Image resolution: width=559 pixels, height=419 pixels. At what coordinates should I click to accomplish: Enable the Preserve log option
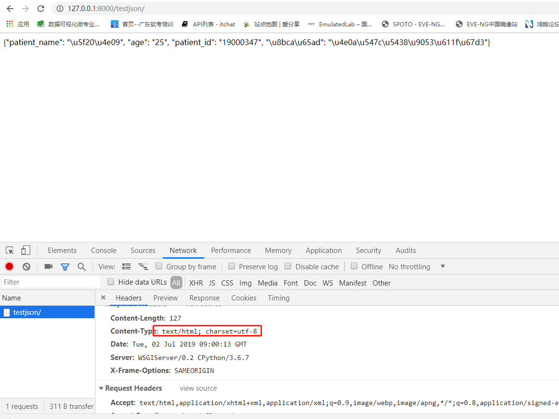coord(232,266)
